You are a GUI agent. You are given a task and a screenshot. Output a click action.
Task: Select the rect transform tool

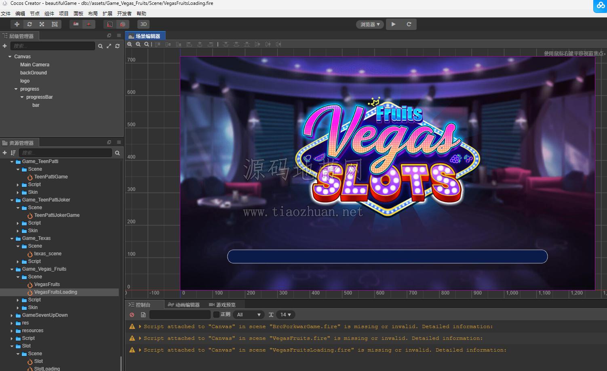55,24
